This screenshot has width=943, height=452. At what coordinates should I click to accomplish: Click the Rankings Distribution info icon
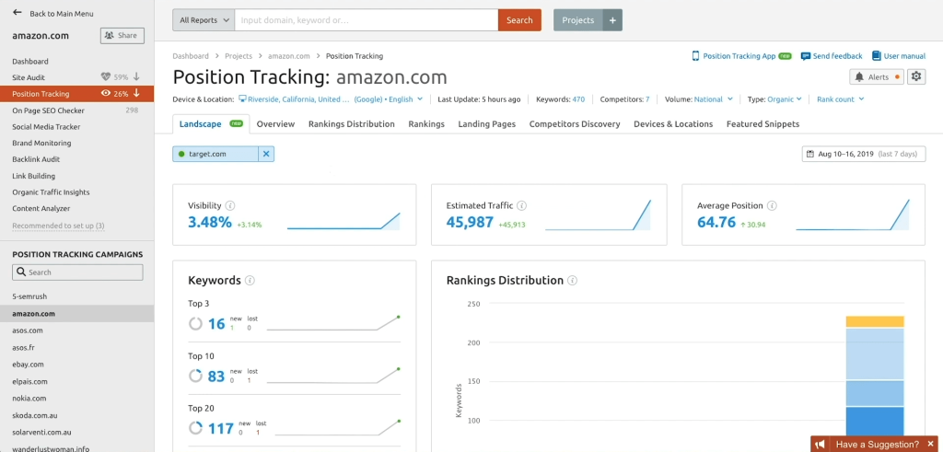point(573,281)
